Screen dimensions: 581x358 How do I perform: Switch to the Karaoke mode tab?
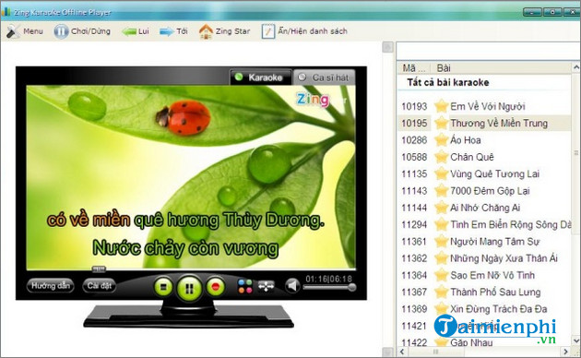tap(260, 78)
